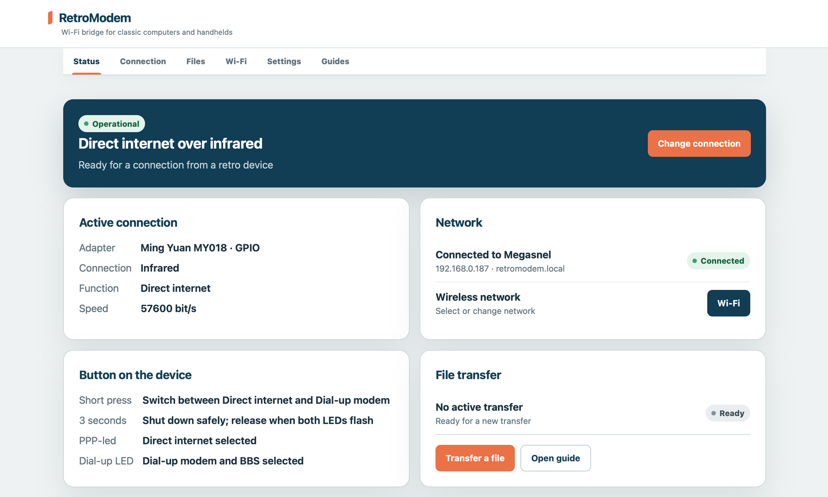Viewport: 828px width, 497px height.
Task: Click the 'Button on the device' heading
Action: 135,375
